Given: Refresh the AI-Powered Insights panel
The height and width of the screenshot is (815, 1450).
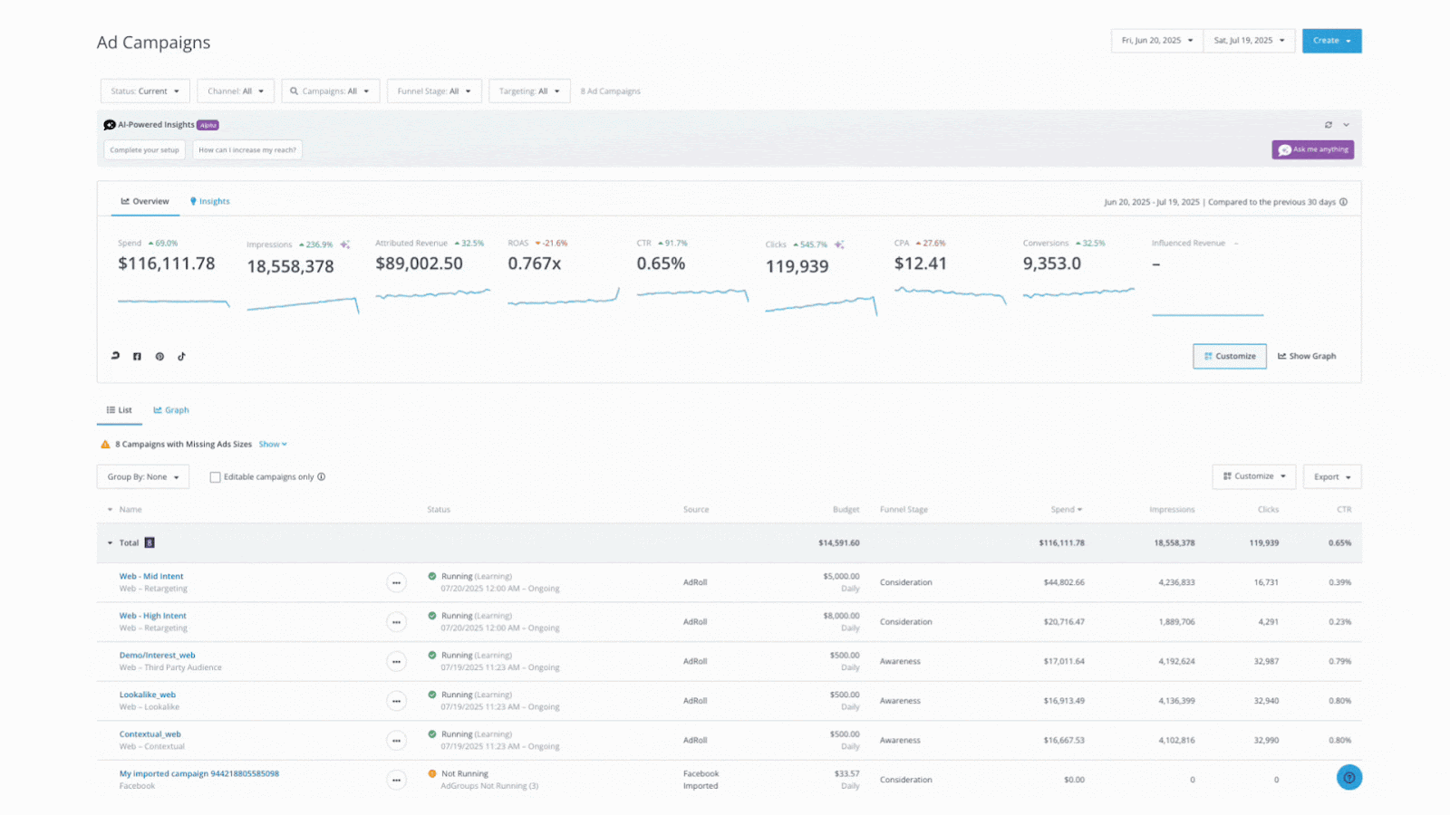Looking at the screenshot, I should pyautogui.click(x=1329, y=125).
